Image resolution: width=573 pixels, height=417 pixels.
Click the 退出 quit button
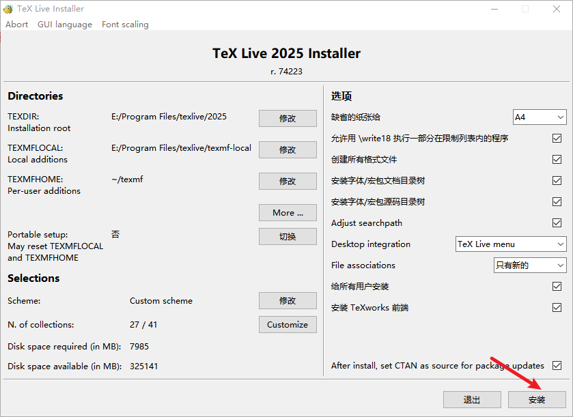click(472, 400)
